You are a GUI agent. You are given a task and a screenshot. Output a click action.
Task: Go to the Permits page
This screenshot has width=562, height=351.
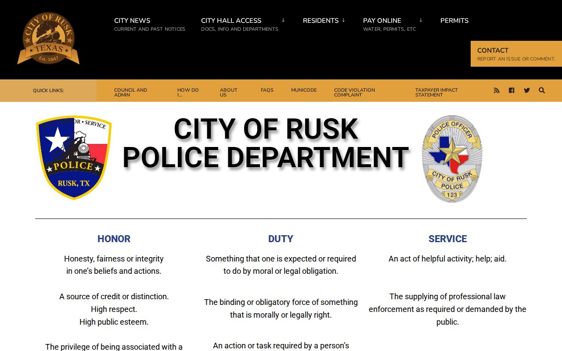pyautogui.click(x=454, y=21)
